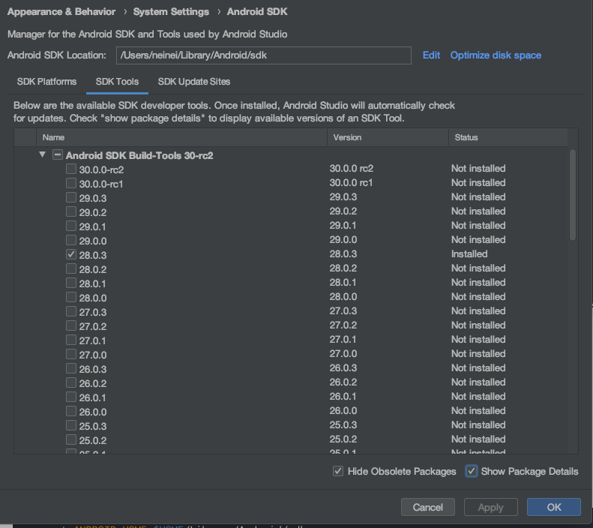Click the Edit SDK location link
Viewport: 593px width, 528px height.
(x=431, y=55)
